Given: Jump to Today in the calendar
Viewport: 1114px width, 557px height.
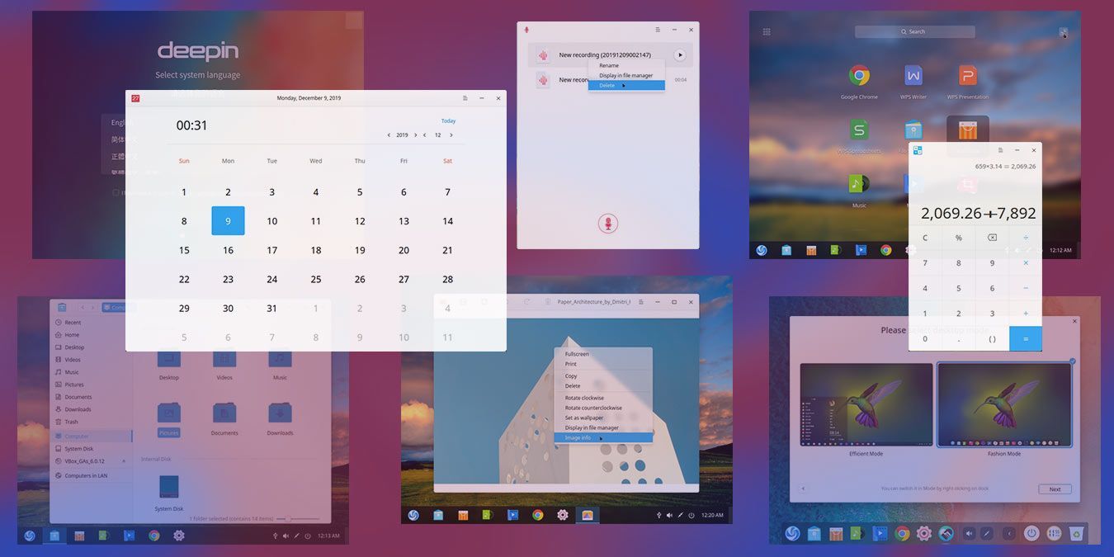Looking at the screenshot, I should (448, 121).
